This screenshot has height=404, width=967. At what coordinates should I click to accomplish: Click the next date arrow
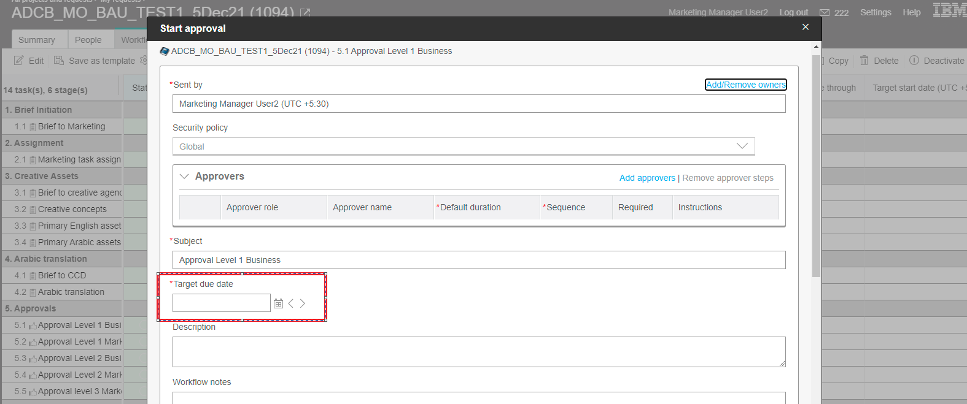303,303
